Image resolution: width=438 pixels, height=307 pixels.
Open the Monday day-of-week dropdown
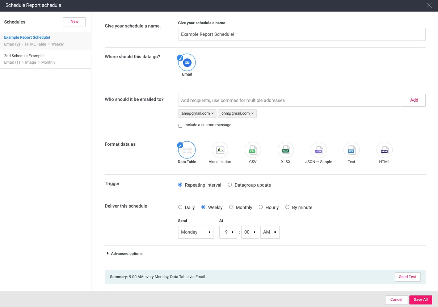click(x=196, y=232)
